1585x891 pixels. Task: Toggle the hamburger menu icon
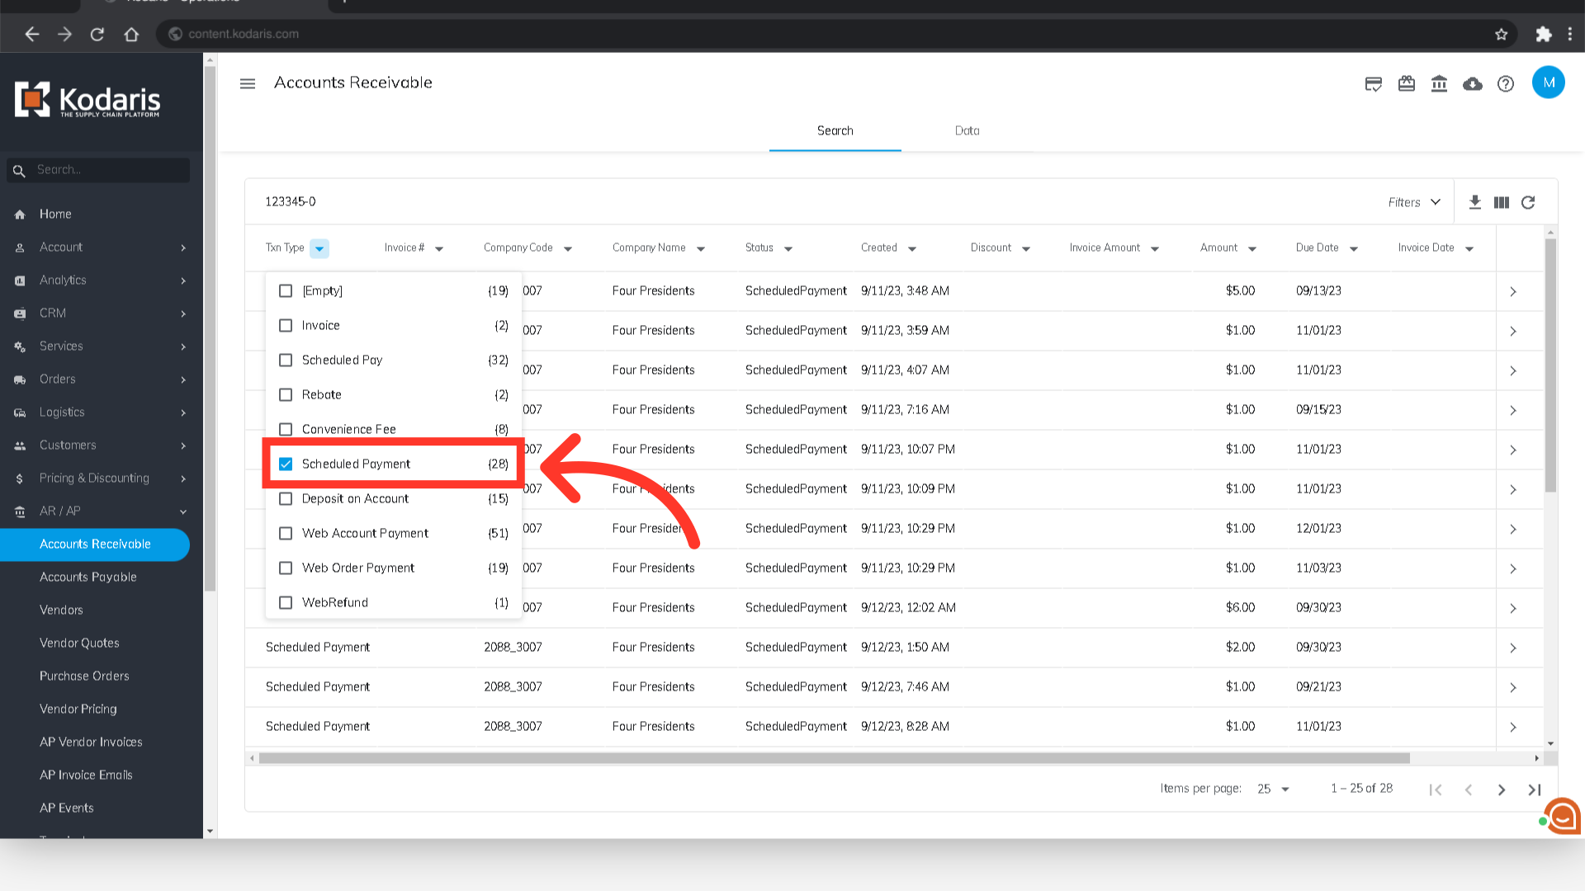point(248,83)
